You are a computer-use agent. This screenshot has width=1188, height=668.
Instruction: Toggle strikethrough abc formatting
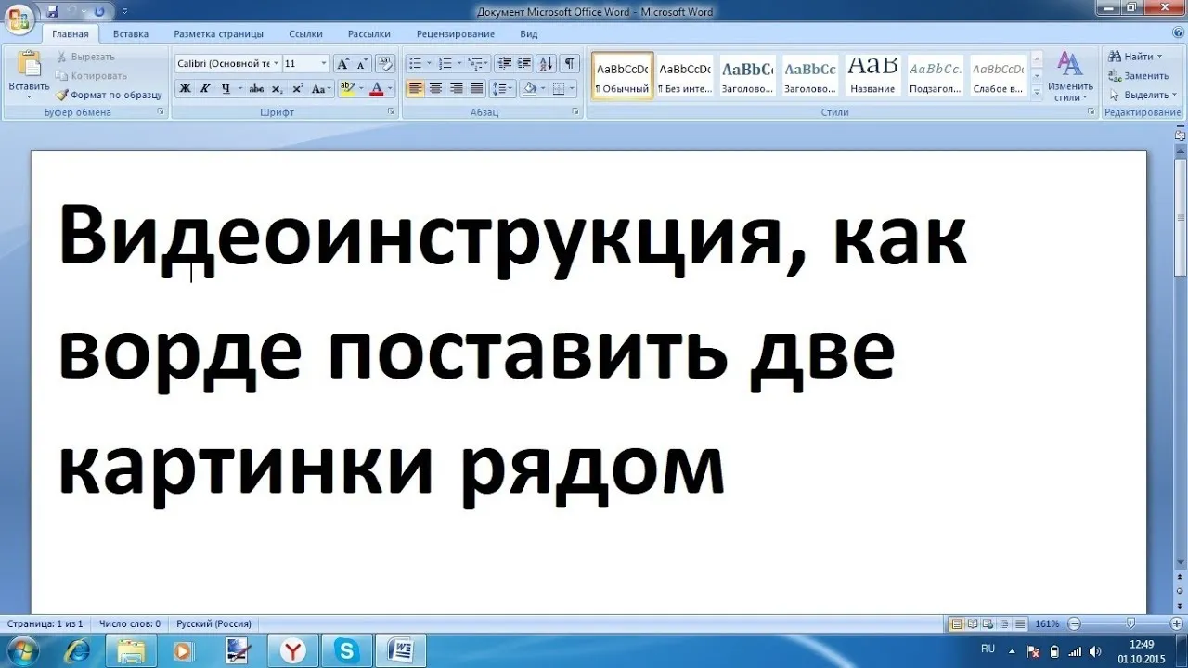click(257, 89)
